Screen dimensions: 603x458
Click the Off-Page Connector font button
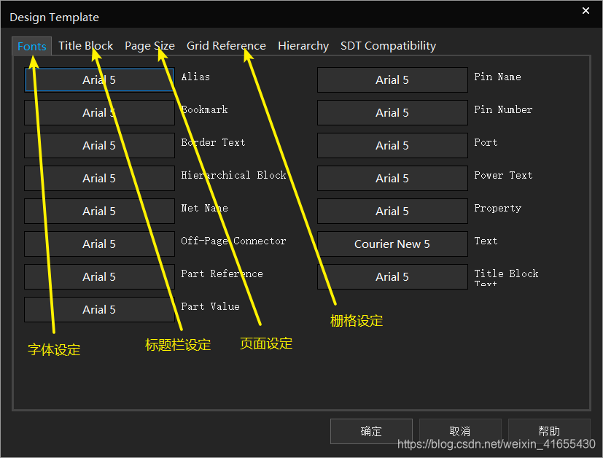(99, 244)
